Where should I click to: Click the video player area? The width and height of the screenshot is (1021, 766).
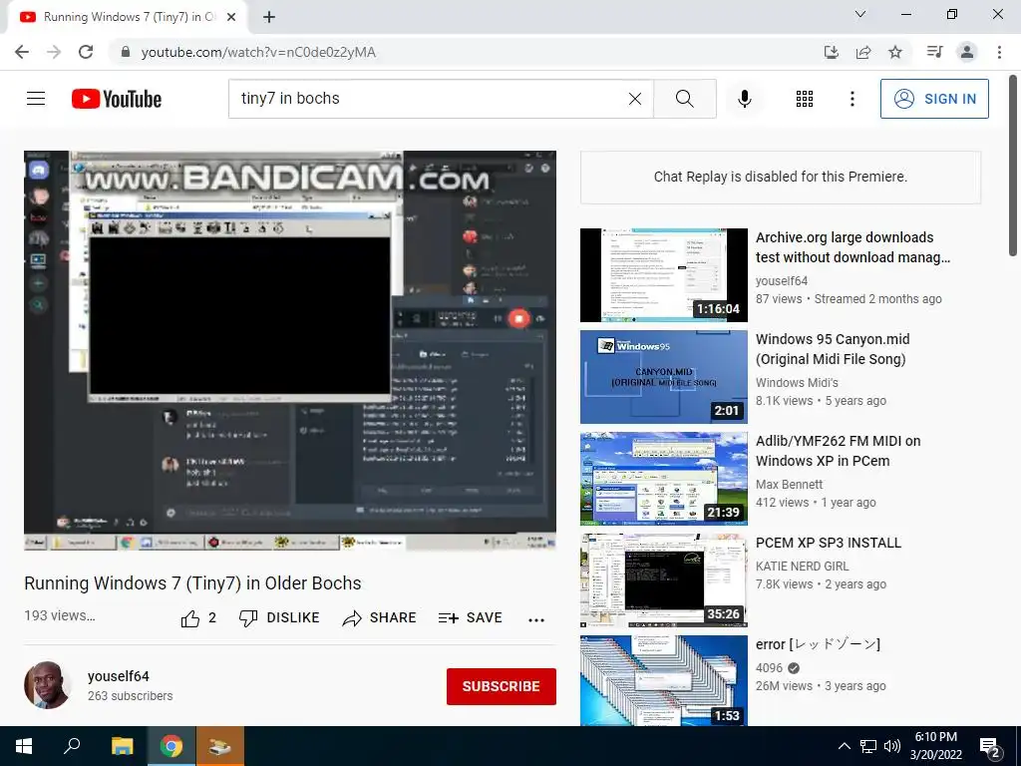[x=290, y=350]
